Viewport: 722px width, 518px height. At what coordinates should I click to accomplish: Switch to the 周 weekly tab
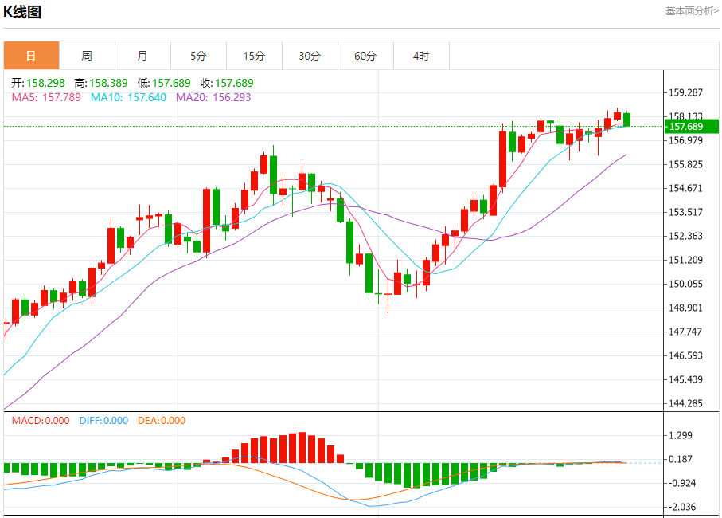click(x=87, y=56)
